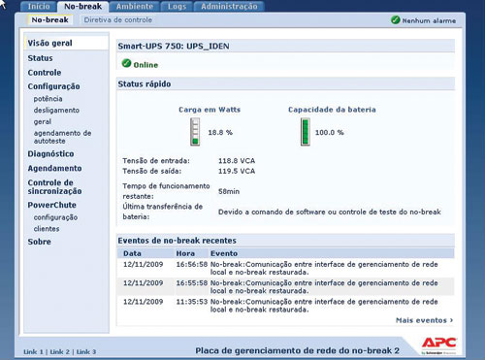Open Status in the sidebar
Screen dimensions: 485x360
(40, 58)
